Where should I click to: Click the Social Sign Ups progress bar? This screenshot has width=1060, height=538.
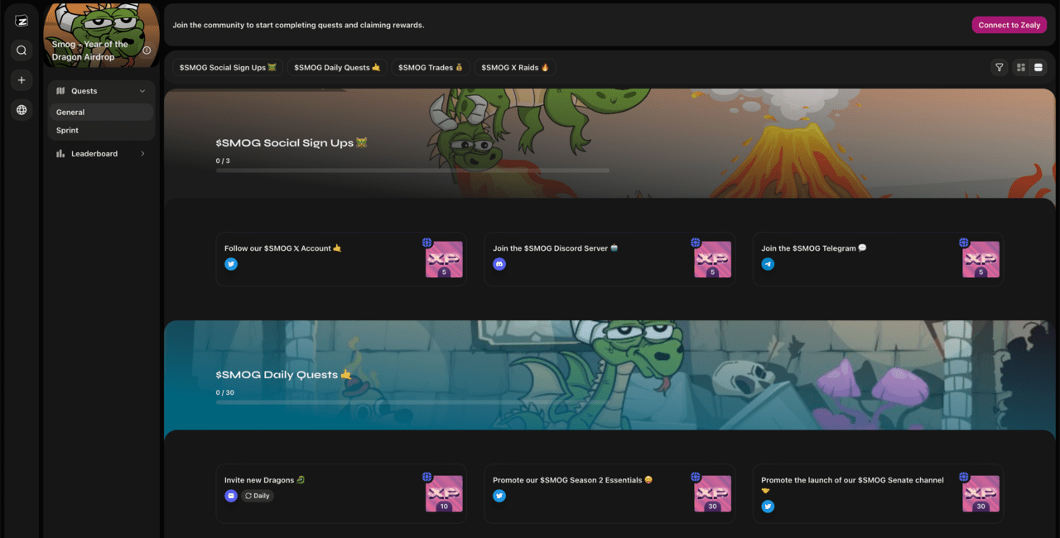tap(412, 171)
